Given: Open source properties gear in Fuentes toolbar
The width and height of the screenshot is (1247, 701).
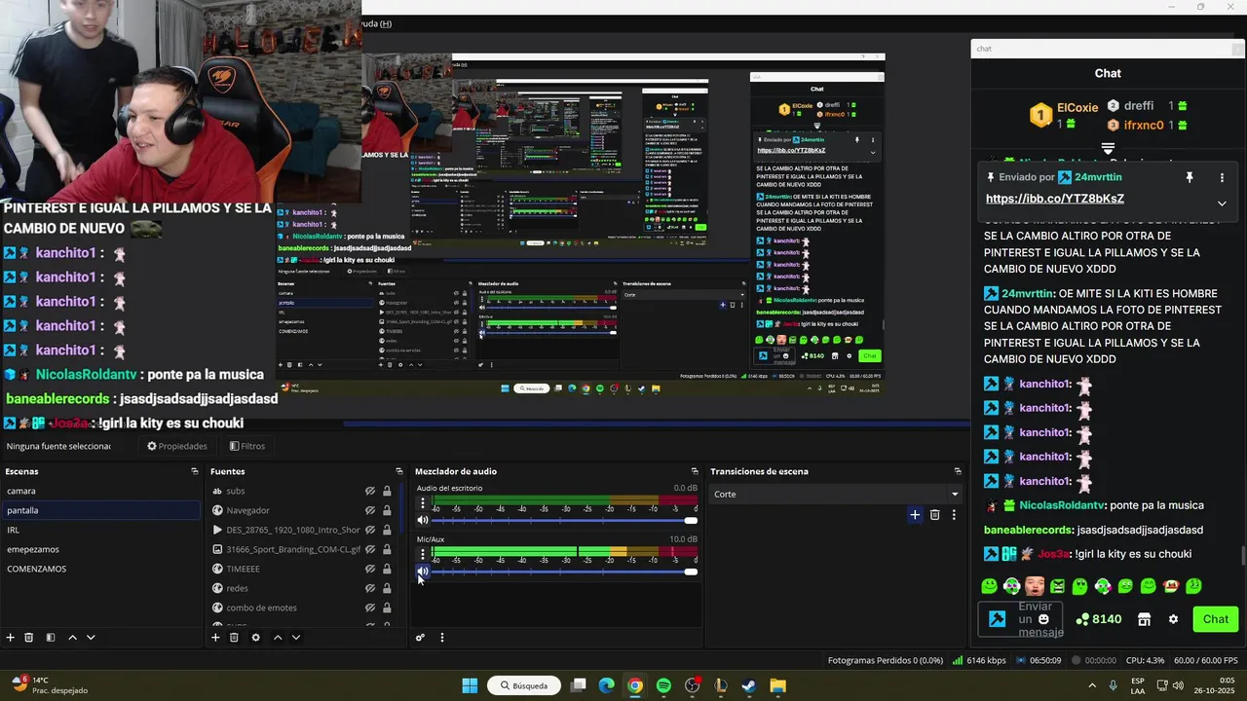Looking at the screenshot, I should (x=255, y=638).
